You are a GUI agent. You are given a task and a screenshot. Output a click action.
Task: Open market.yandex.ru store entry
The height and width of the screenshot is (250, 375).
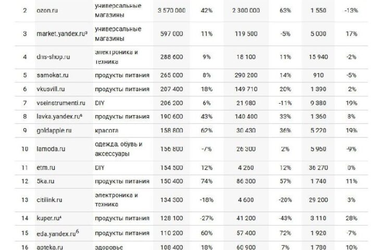click(x=62, y=34)
